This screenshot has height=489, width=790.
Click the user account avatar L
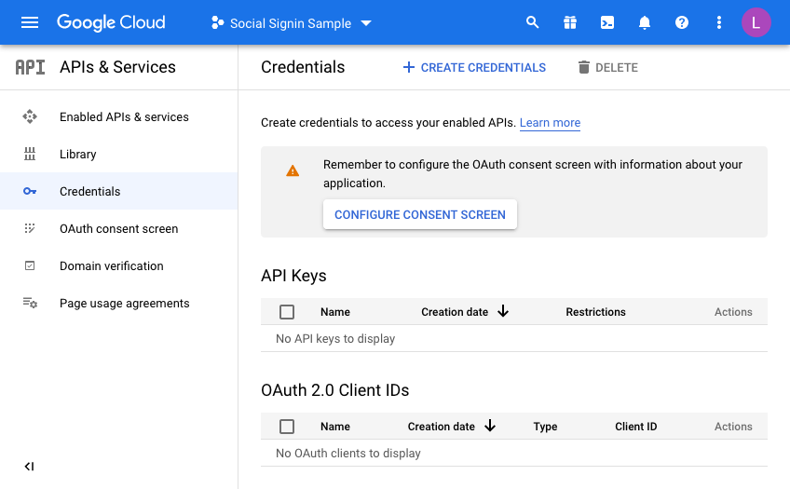756,22
